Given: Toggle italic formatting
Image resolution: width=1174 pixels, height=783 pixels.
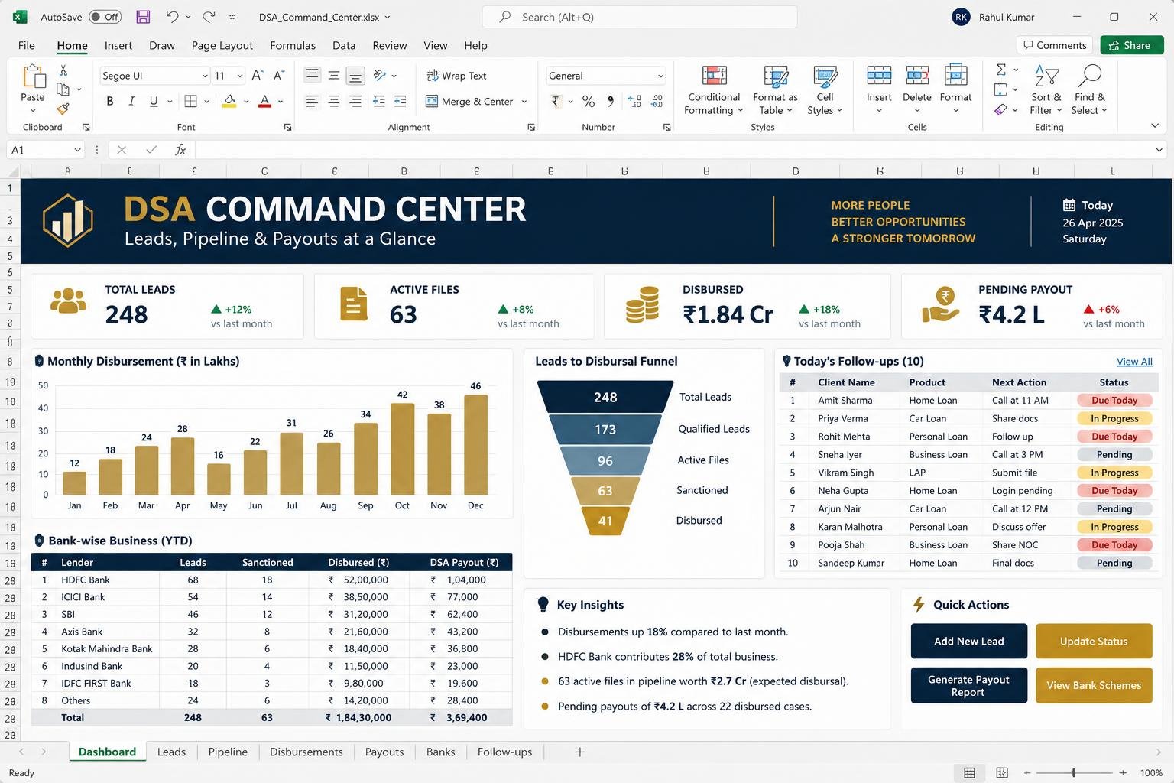Looking at the screenshot, I should 131,101.
